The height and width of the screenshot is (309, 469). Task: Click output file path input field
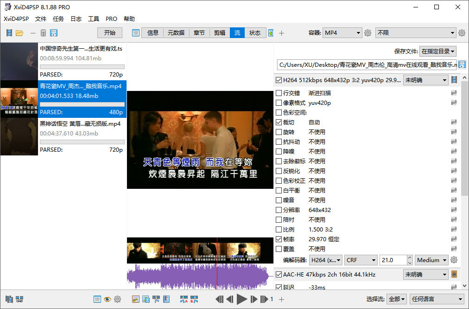(x=367, y=64)
